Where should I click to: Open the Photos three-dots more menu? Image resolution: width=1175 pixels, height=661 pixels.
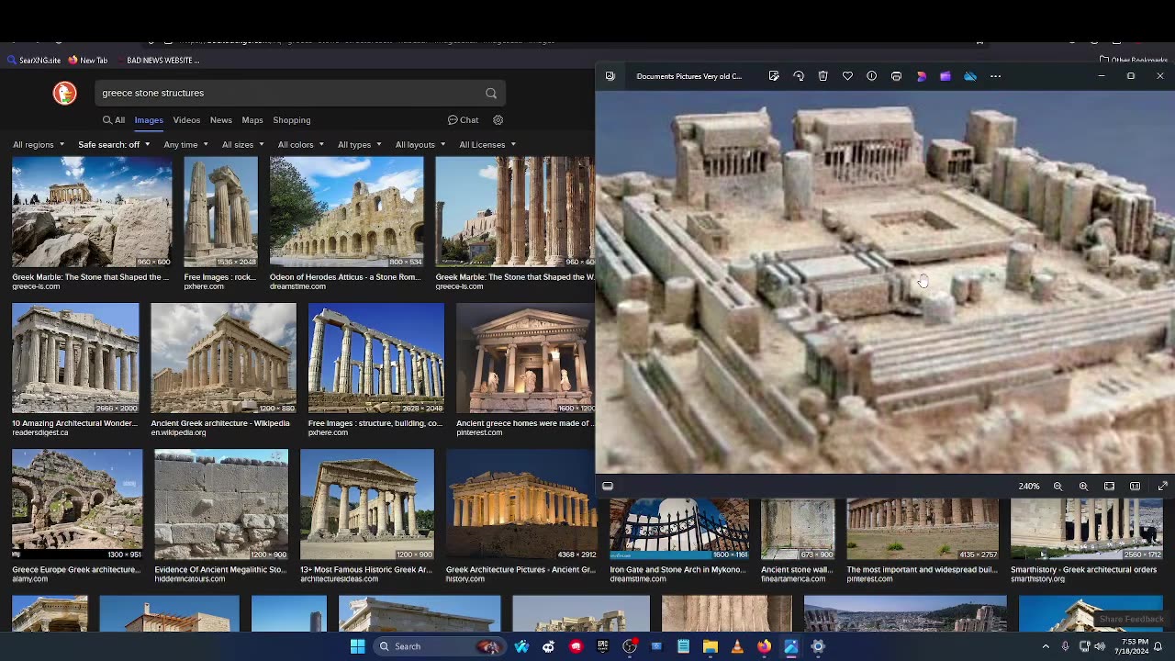pyautogui.click(x=995, y=76)
